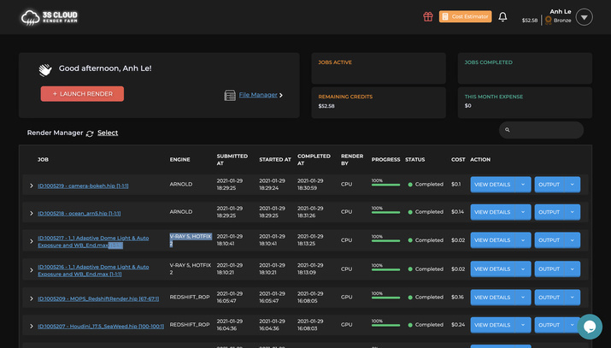This screenshot has height=348, width=611.
Task: Open job ID:1005217 Adaptive Dome Light link
Action: point(93,242)
